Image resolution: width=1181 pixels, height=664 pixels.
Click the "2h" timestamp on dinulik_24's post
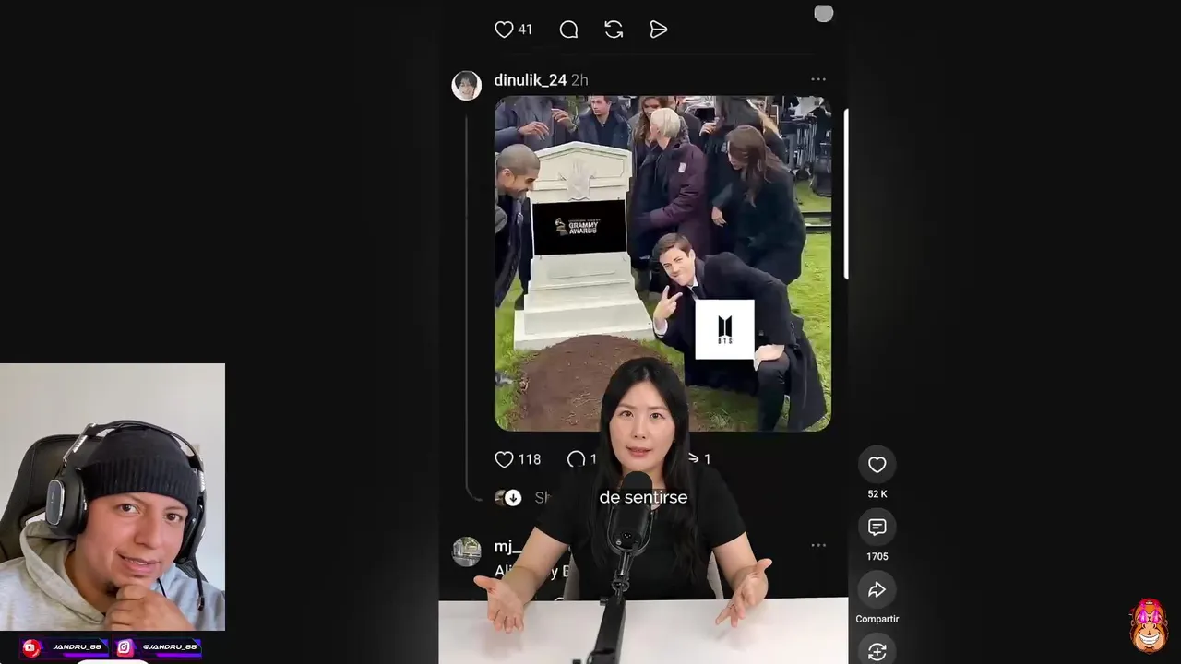pos(579,80)
